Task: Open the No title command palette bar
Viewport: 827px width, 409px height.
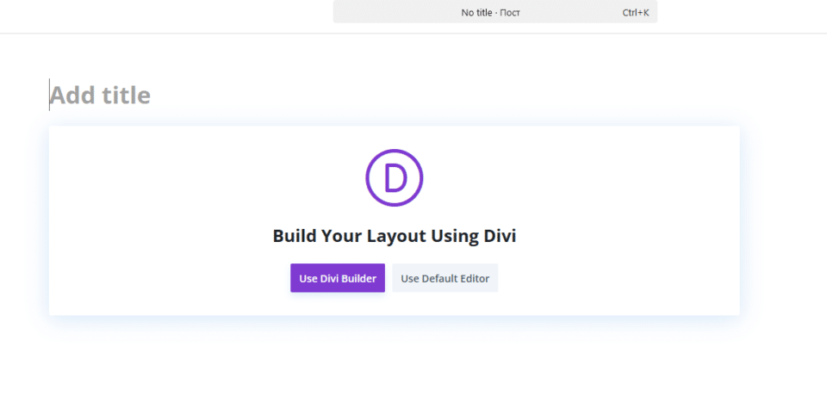Action: pos(495,12)
